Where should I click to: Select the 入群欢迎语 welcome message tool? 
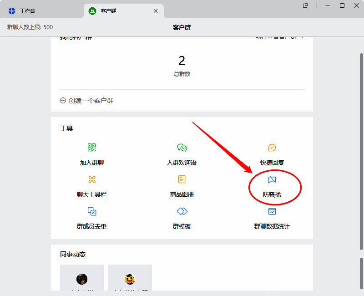coord(182,154)
